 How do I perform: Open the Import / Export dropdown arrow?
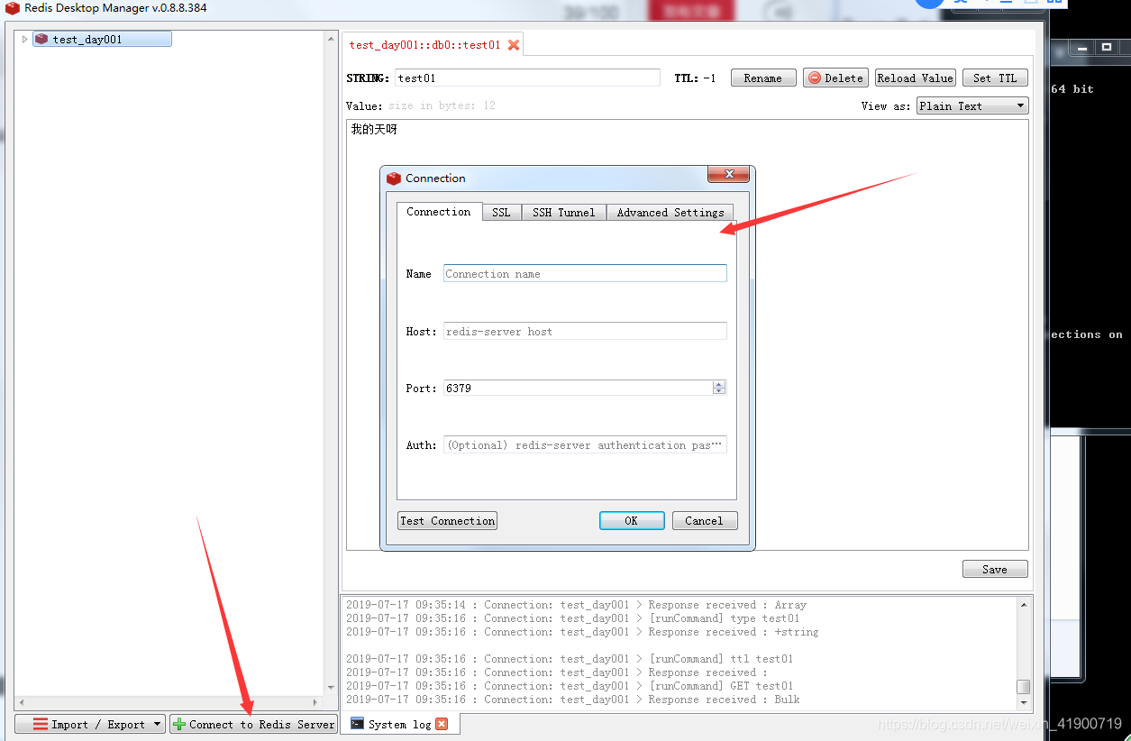[x=157, y=724]
